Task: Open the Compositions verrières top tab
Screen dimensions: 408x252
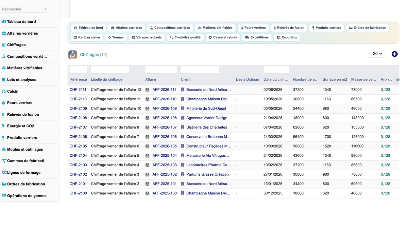Action: pyautogui.click(x=170, y=28)
